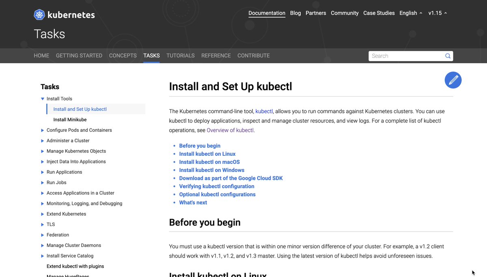Expand Administer a Cluster arrow

pos(43,141)
